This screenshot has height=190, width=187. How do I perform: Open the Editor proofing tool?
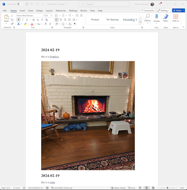coord(166,18)
